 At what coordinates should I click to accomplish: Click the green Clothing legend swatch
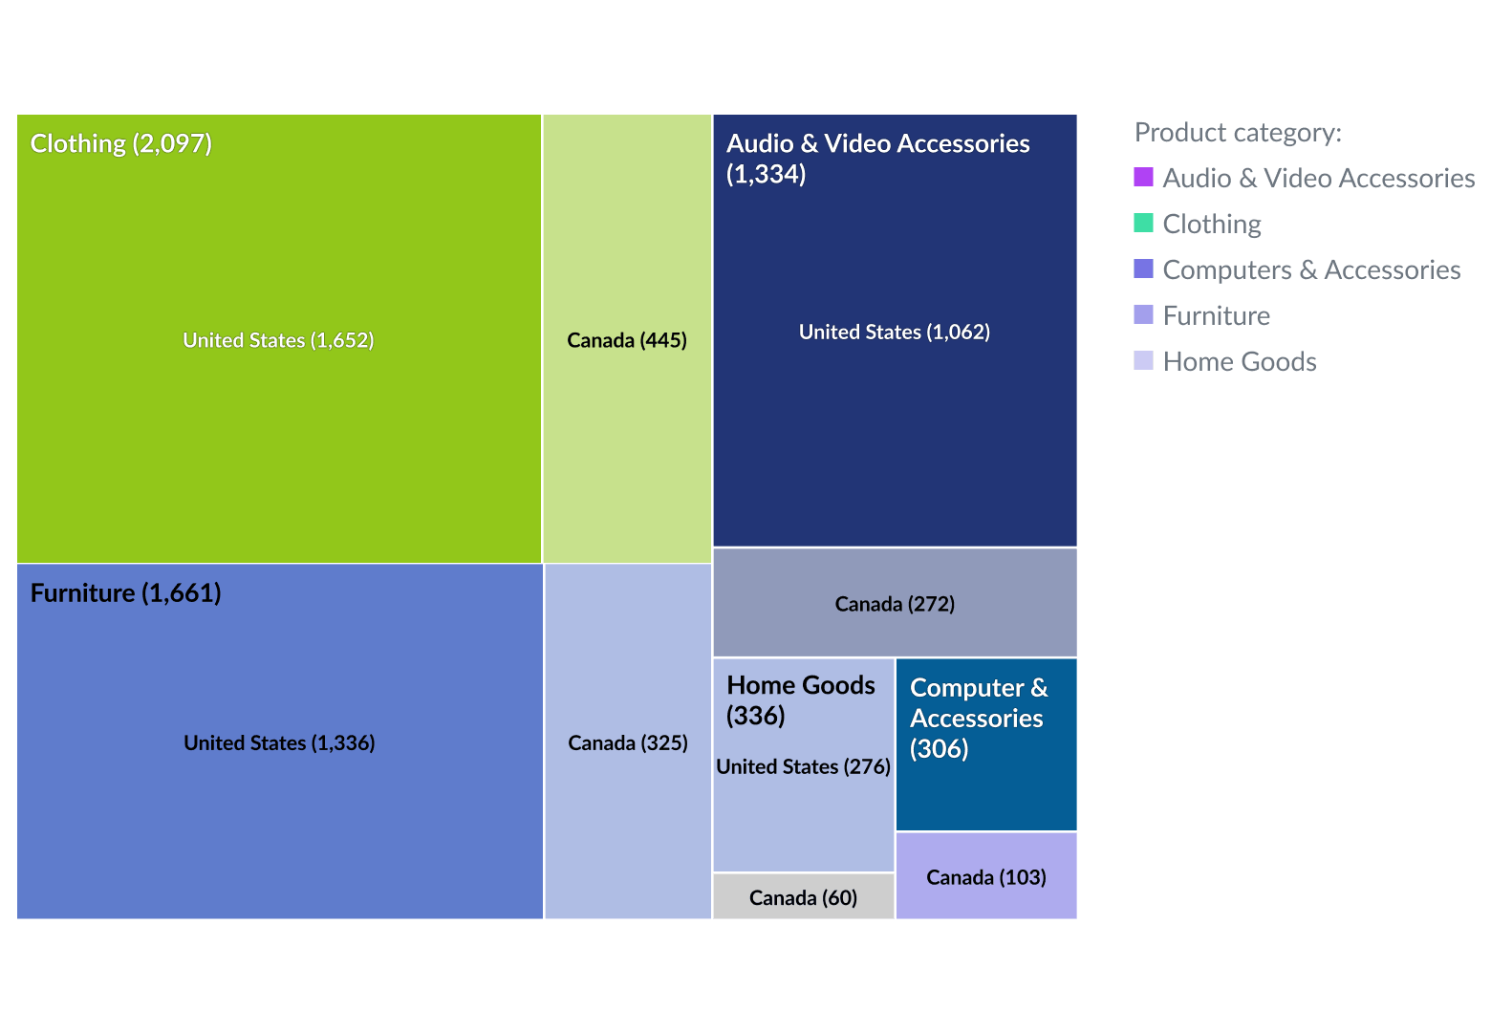click(1144, 223)
